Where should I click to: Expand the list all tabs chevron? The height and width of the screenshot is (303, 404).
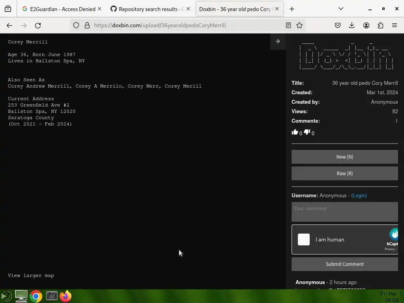pyautogui.click(x=341, y=9)
